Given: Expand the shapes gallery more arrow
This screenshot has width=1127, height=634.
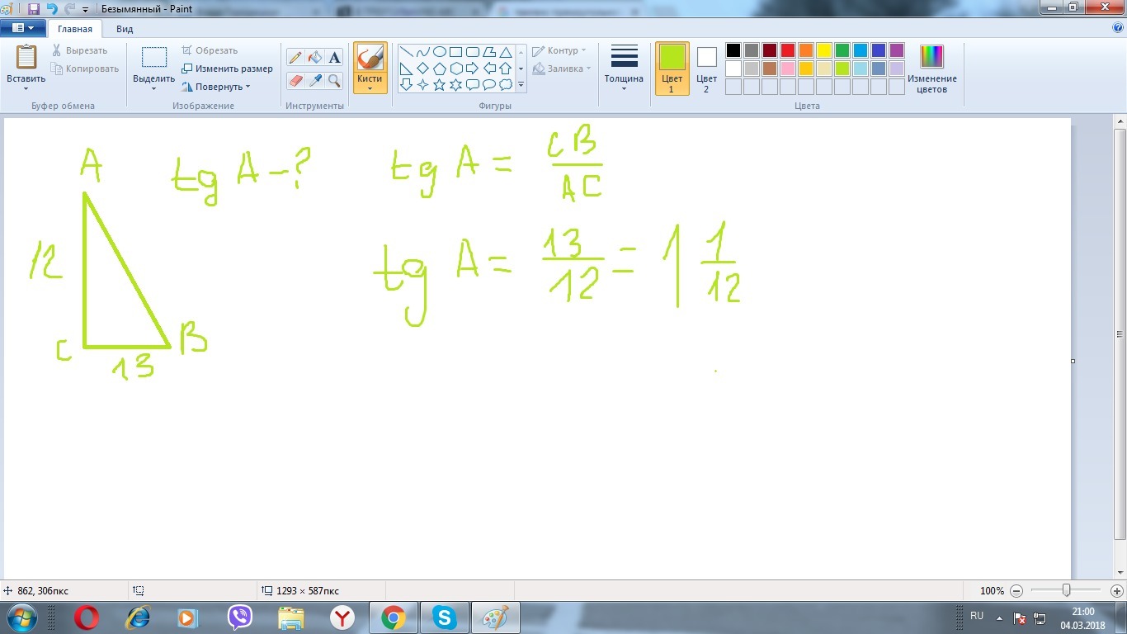Looking at the screenshot, I should (521, 84).
